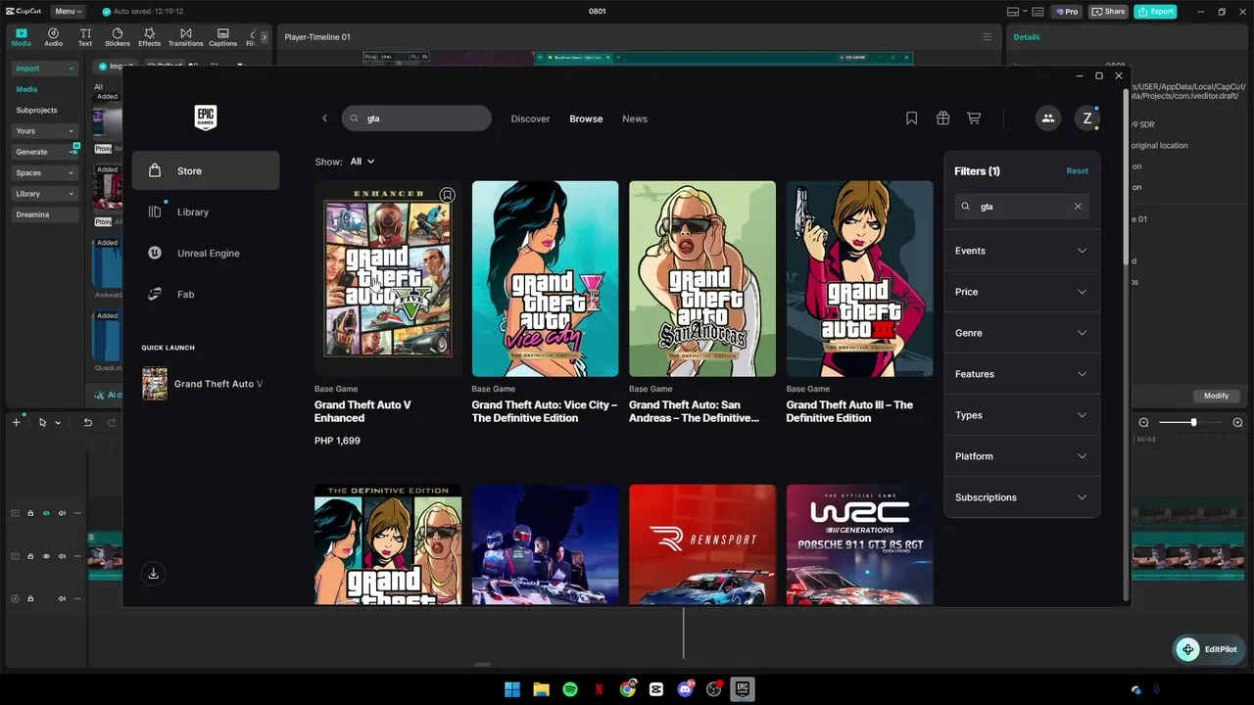Add GTA V Enhanced to wishlist
1254x705 pixels.
[x=447, y=195]
